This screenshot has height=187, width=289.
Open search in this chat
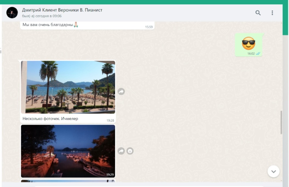pyautogui.click(x=258, y=13)
